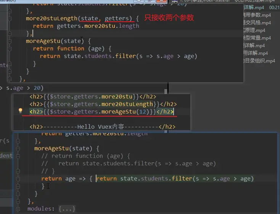
Task: Open the 目录组织.mp4 file entry
Action: [x=259, y=61]
